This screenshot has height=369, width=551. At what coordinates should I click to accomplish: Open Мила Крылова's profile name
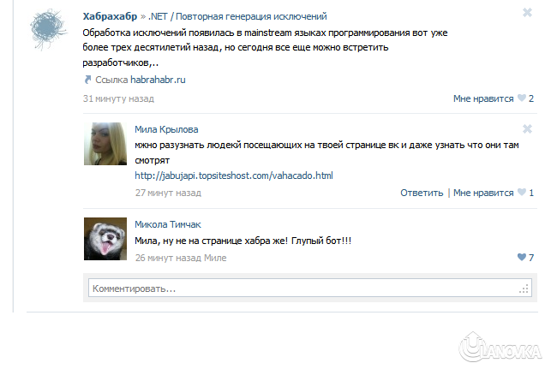[x=166, y=129]
